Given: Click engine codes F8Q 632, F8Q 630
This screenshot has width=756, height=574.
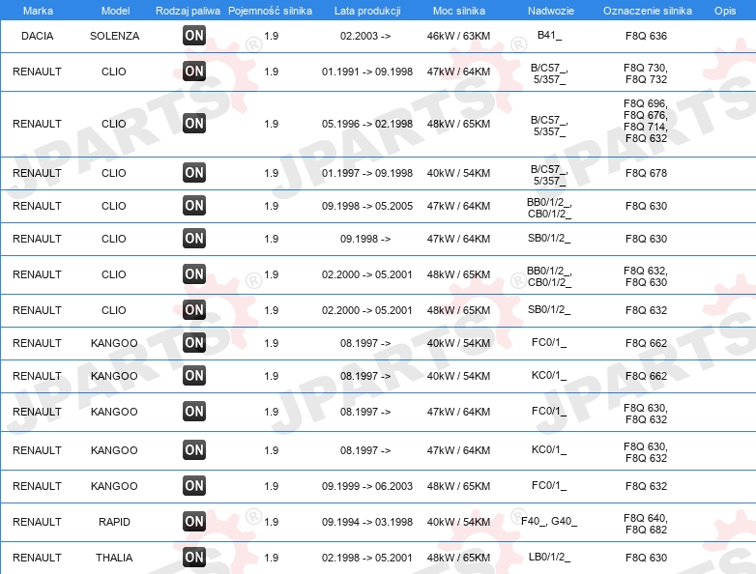Looking at the screenshot, I should coord(646,276).
